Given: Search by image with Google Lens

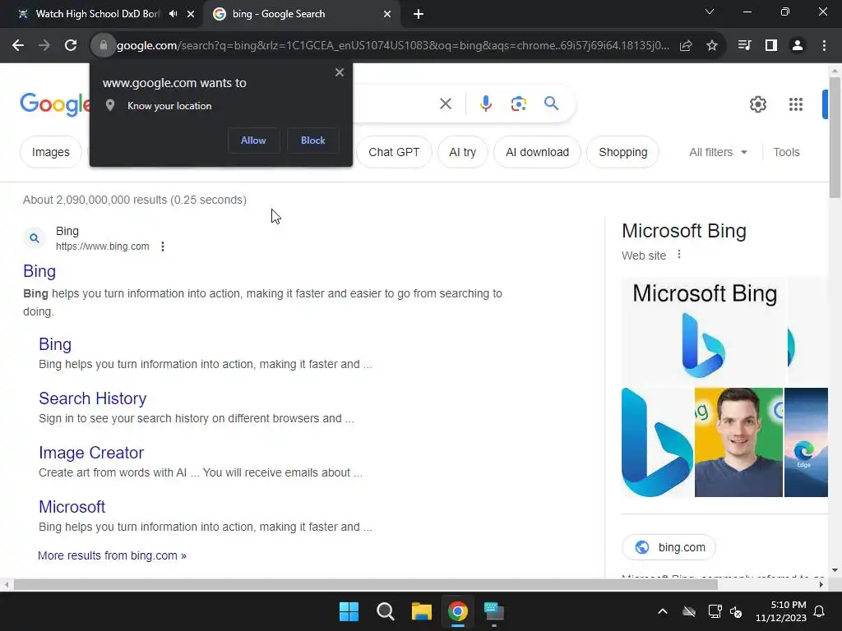Looking at the screenshot, I should [519, 104].
